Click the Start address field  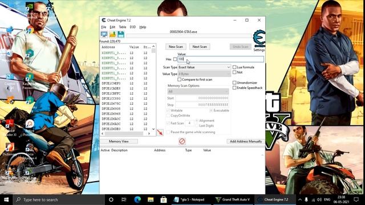[x=202, y=98]
